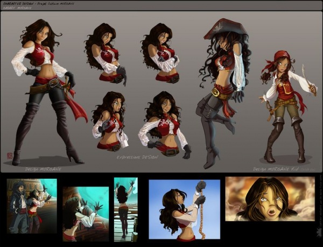Click the vertical watermark text at bottom right
323x247 pixels.
[319, 215]
